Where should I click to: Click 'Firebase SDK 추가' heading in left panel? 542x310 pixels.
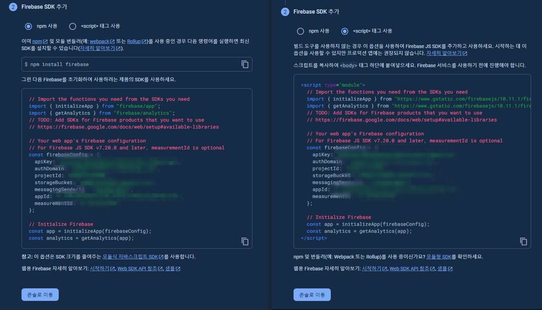pyautogui.click(x=44, y=7)
